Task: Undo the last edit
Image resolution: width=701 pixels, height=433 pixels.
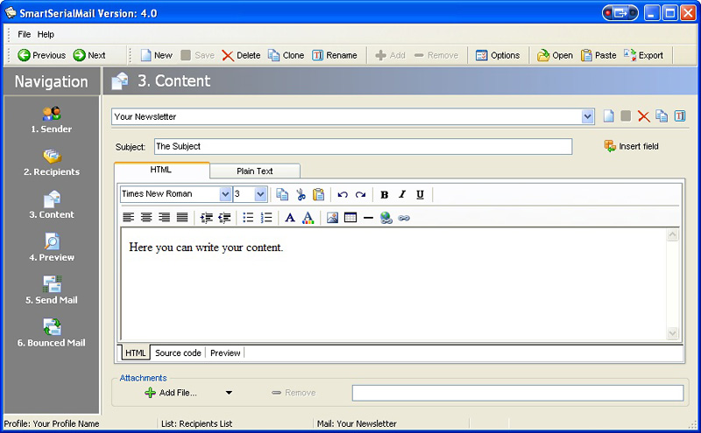Action: (x=343, y=194)
